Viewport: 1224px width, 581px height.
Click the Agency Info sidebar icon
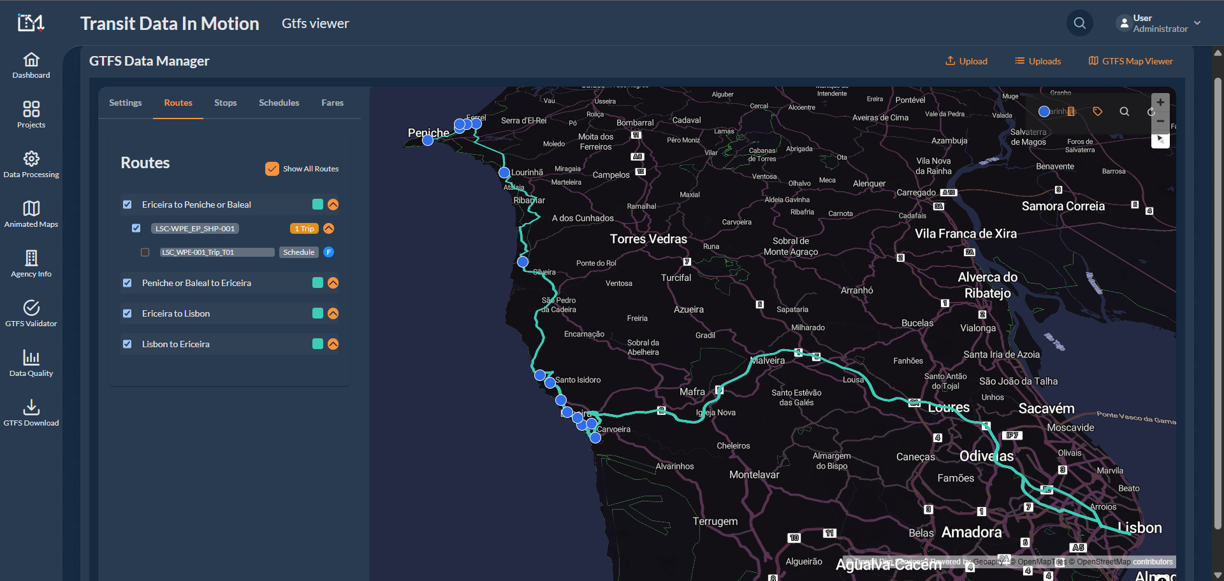[31, 264]
